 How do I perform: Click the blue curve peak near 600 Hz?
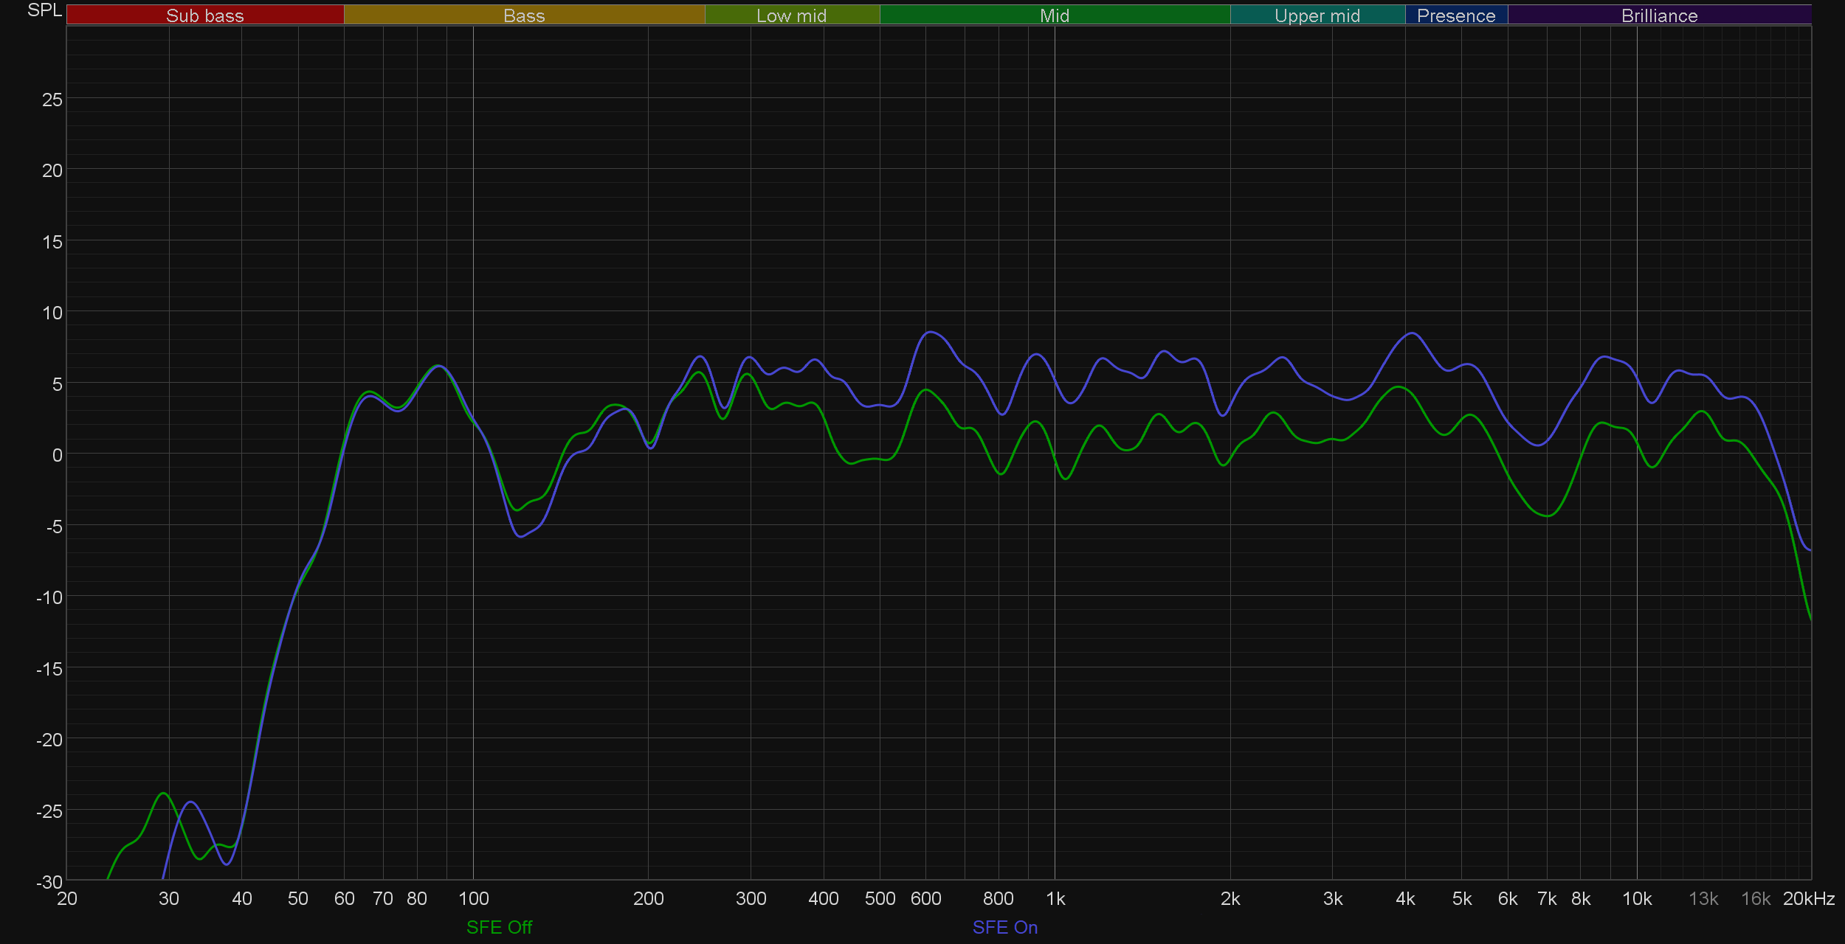pos(931,332)
